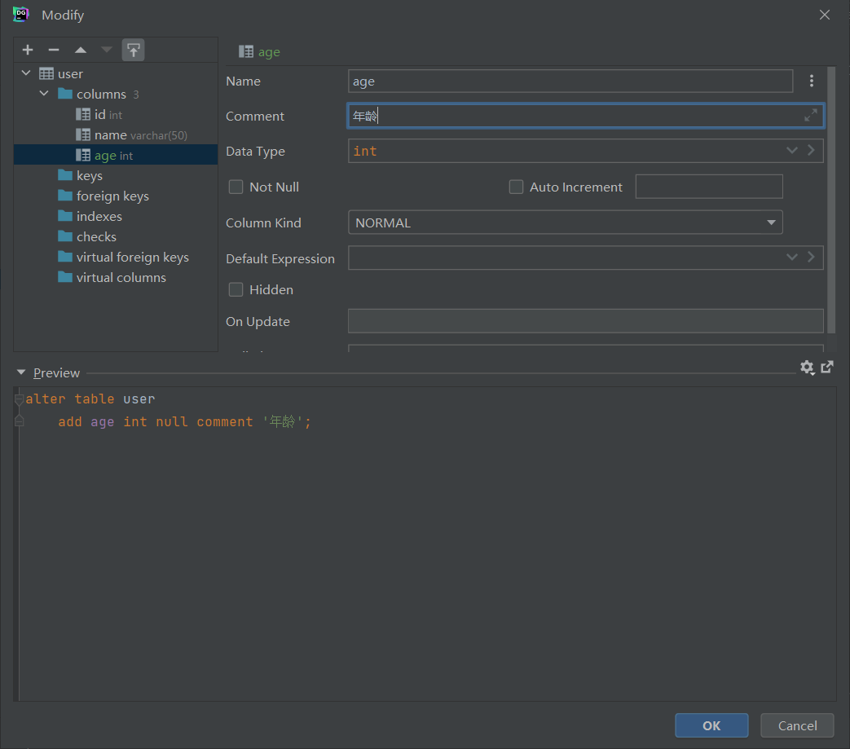850x749 pixels.
Task: Select the id column in the tree
Action: pyautogui.click(x=99, y=114)
